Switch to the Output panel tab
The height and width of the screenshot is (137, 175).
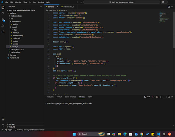59,97
